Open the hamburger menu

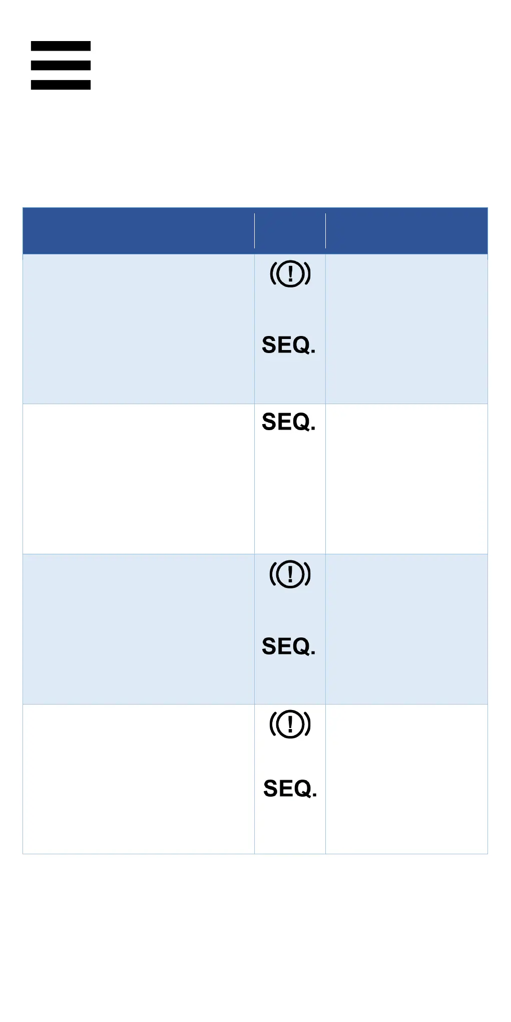[61, 66]
